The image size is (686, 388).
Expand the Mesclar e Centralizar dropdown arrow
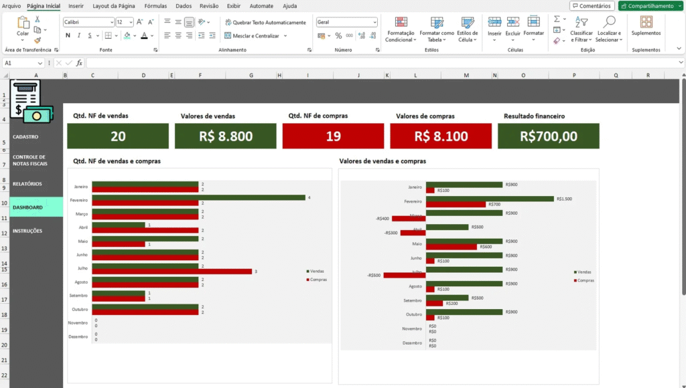pos(285,35)
